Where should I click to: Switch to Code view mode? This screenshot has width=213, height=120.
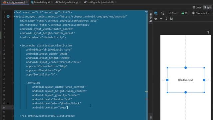[197, 7]
